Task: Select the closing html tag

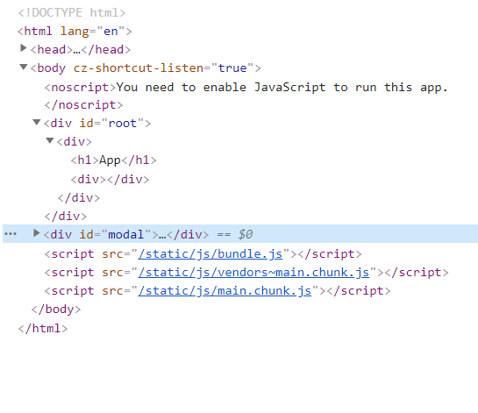Action: coord(43,329)
